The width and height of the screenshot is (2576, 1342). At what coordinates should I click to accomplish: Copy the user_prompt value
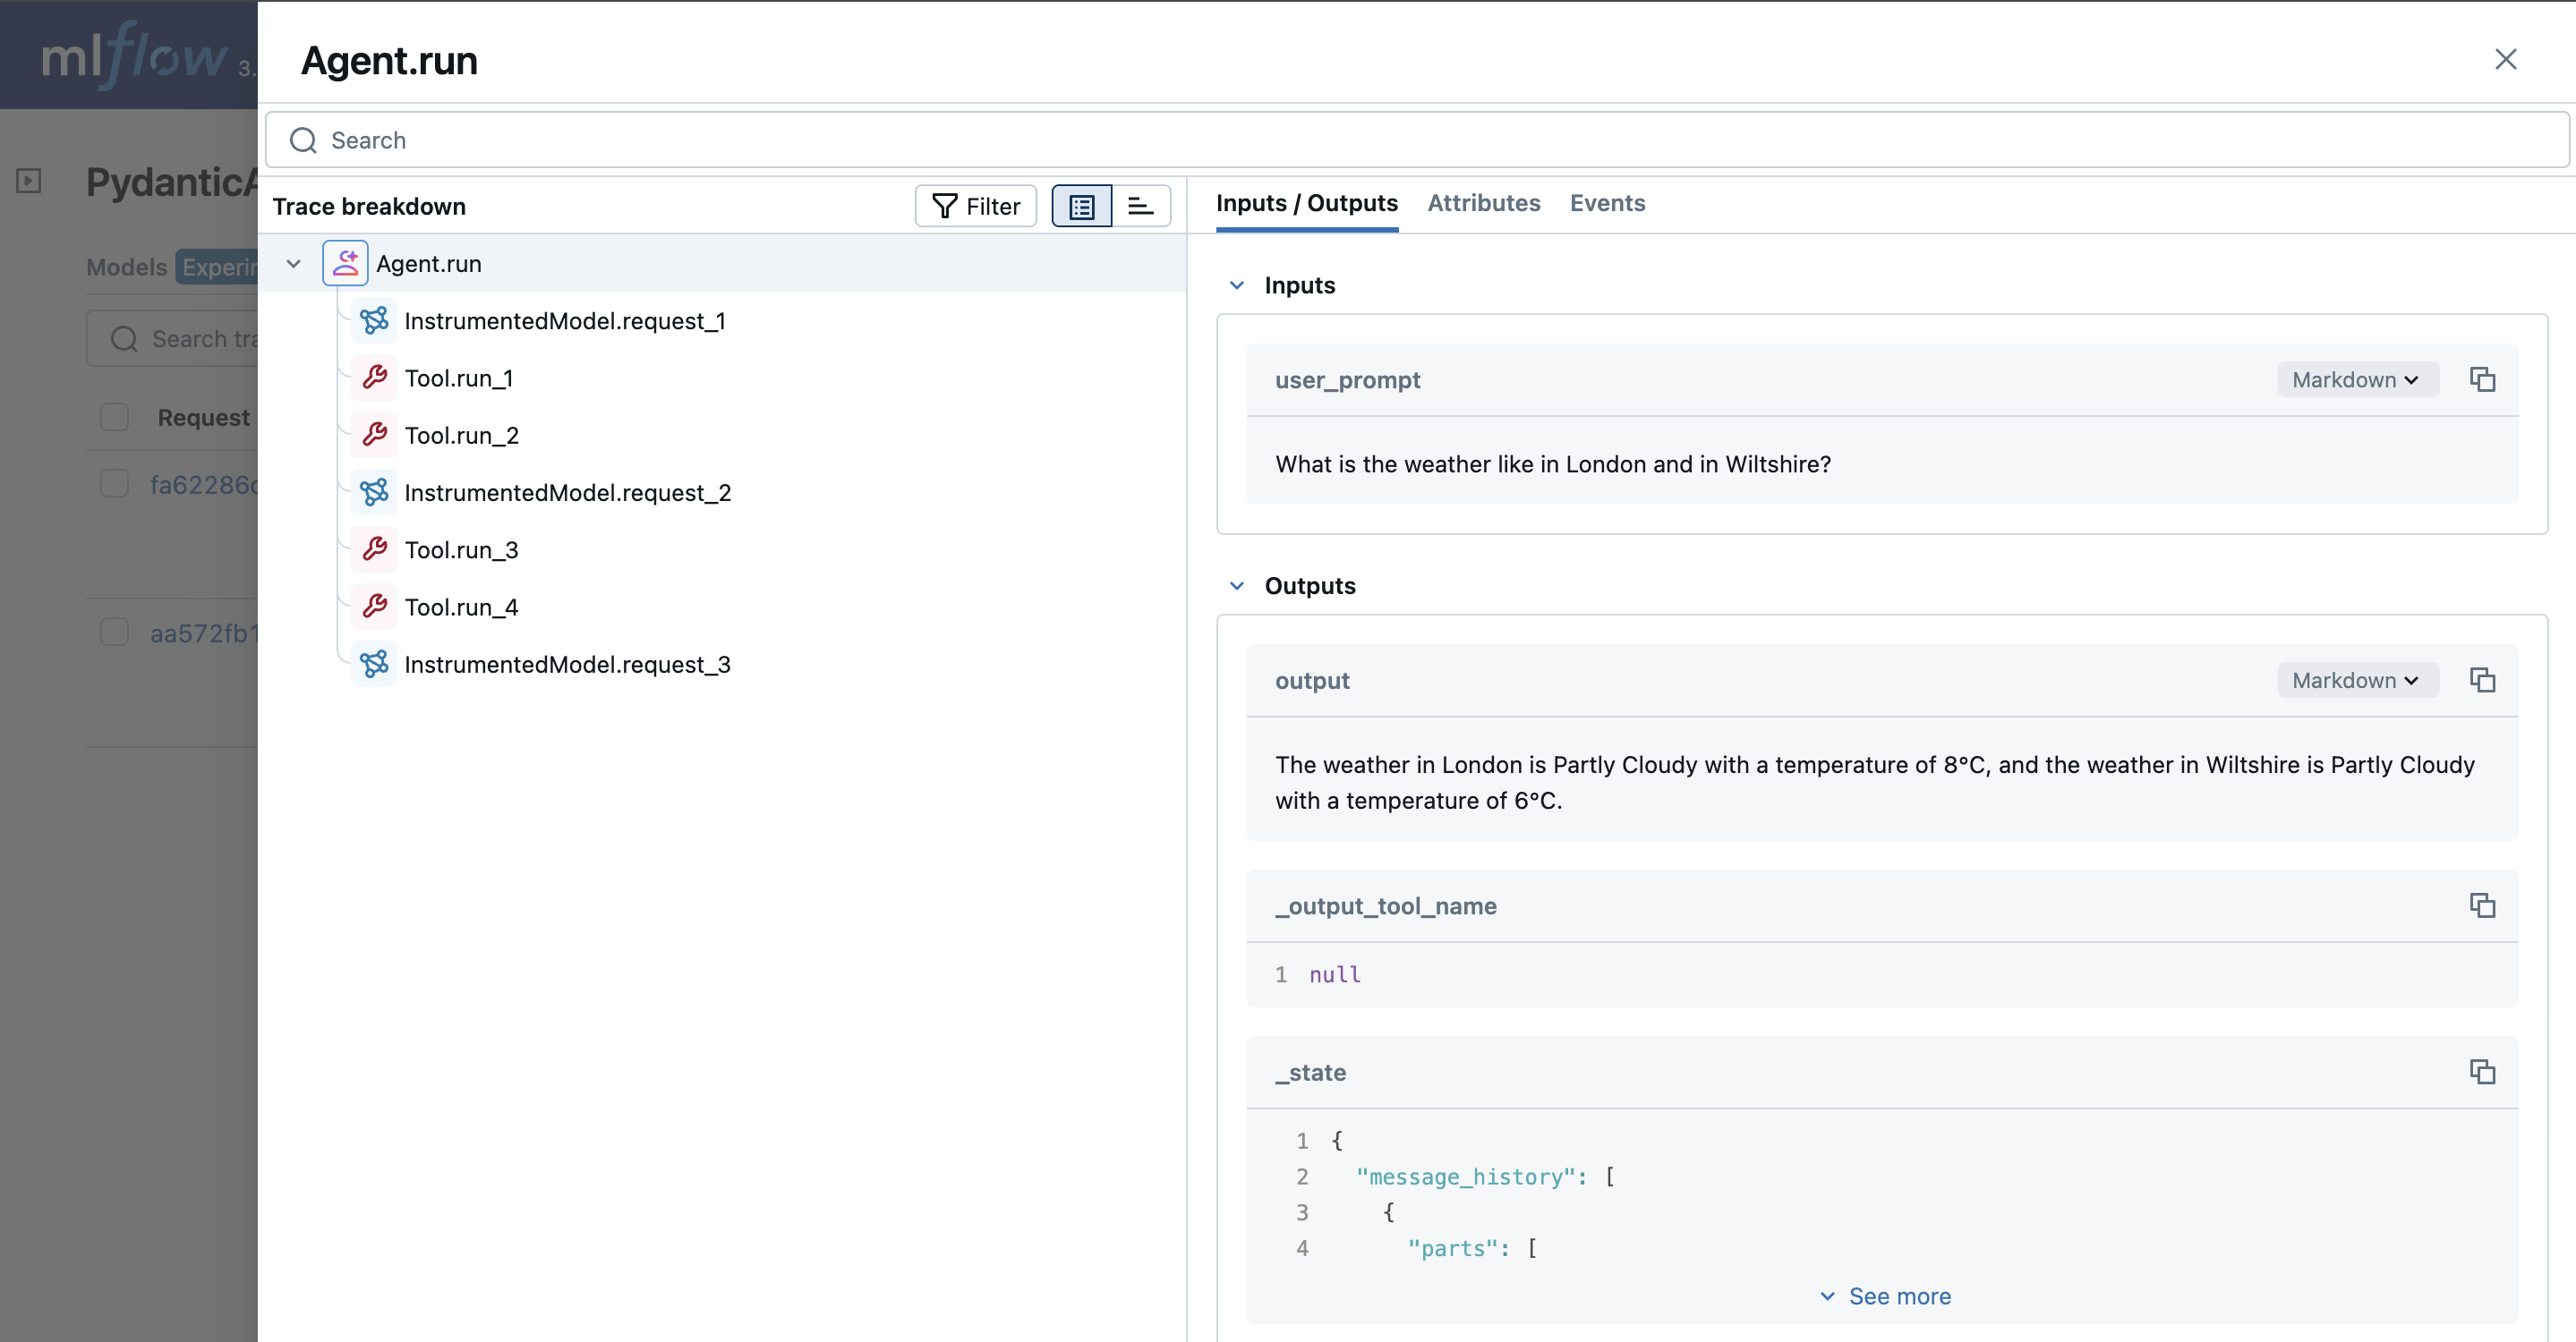pos(2484,379)
